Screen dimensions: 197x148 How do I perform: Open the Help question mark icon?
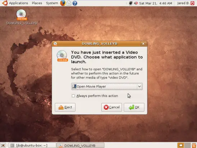tap(75, 3)
